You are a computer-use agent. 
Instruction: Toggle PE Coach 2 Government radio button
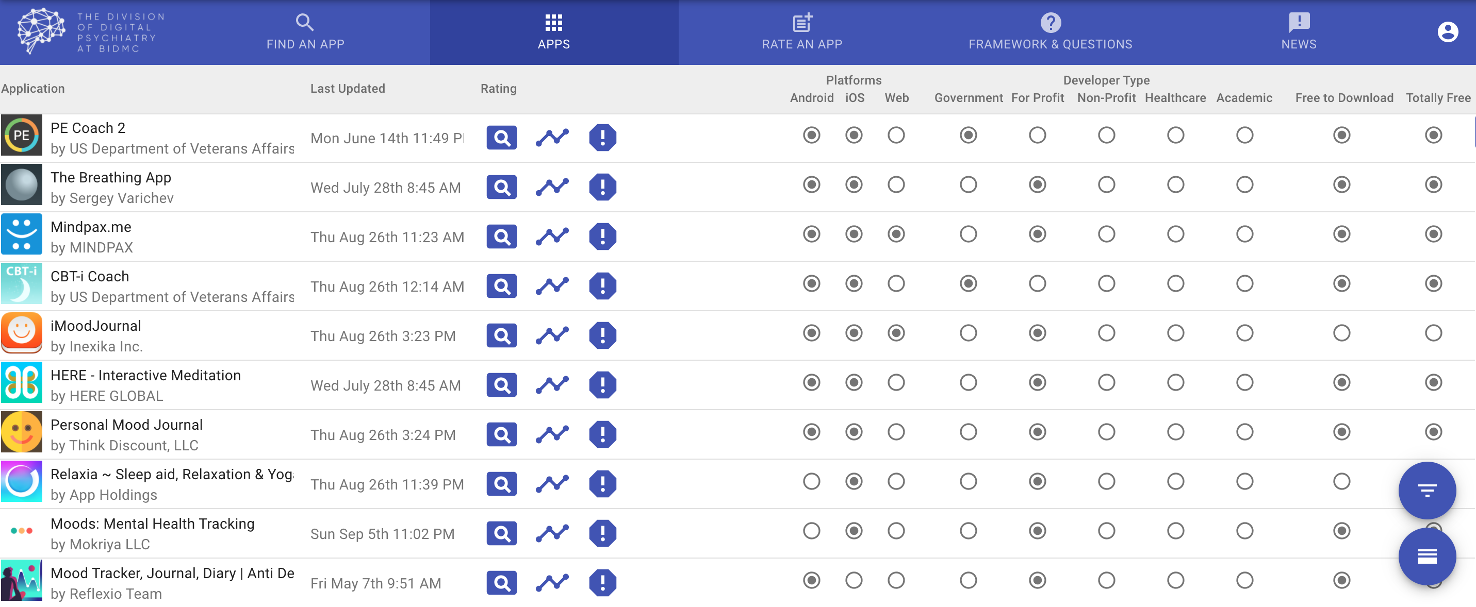968,135
